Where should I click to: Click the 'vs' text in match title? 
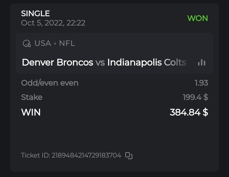(100, 62)
